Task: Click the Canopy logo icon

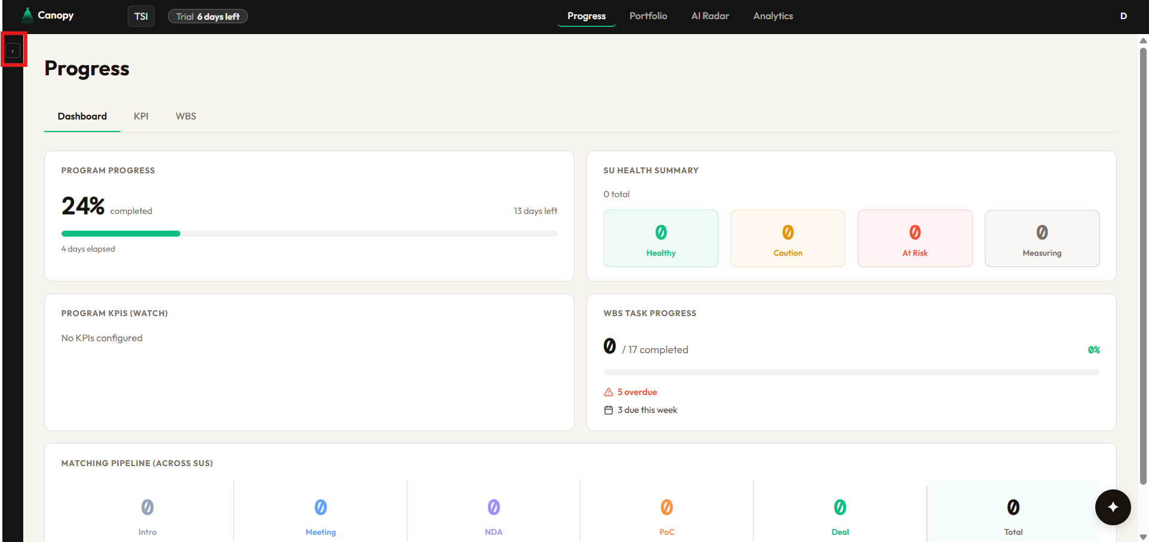Action: click(x=27, y=15)
